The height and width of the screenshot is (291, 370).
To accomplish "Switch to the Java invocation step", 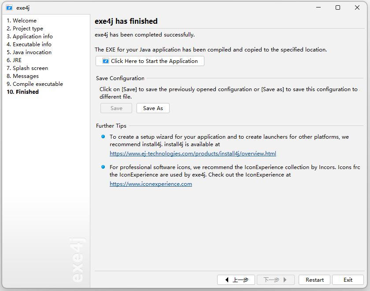I will (29, 52).
